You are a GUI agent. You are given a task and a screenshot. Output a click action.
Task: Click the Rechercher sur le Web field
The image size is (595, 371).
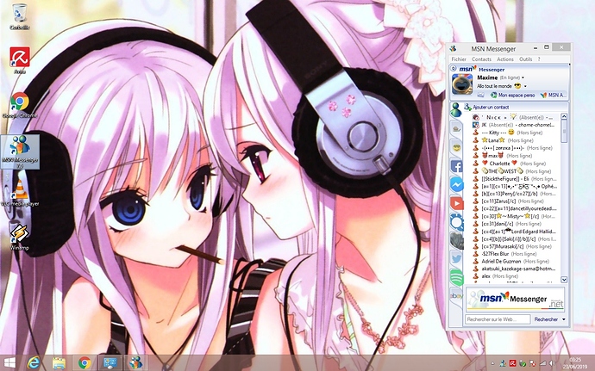pyautogui.click(x=498, y=319)
